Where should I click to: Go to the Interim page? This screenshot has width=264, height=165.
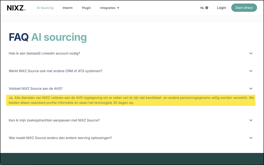pos(68,8)
